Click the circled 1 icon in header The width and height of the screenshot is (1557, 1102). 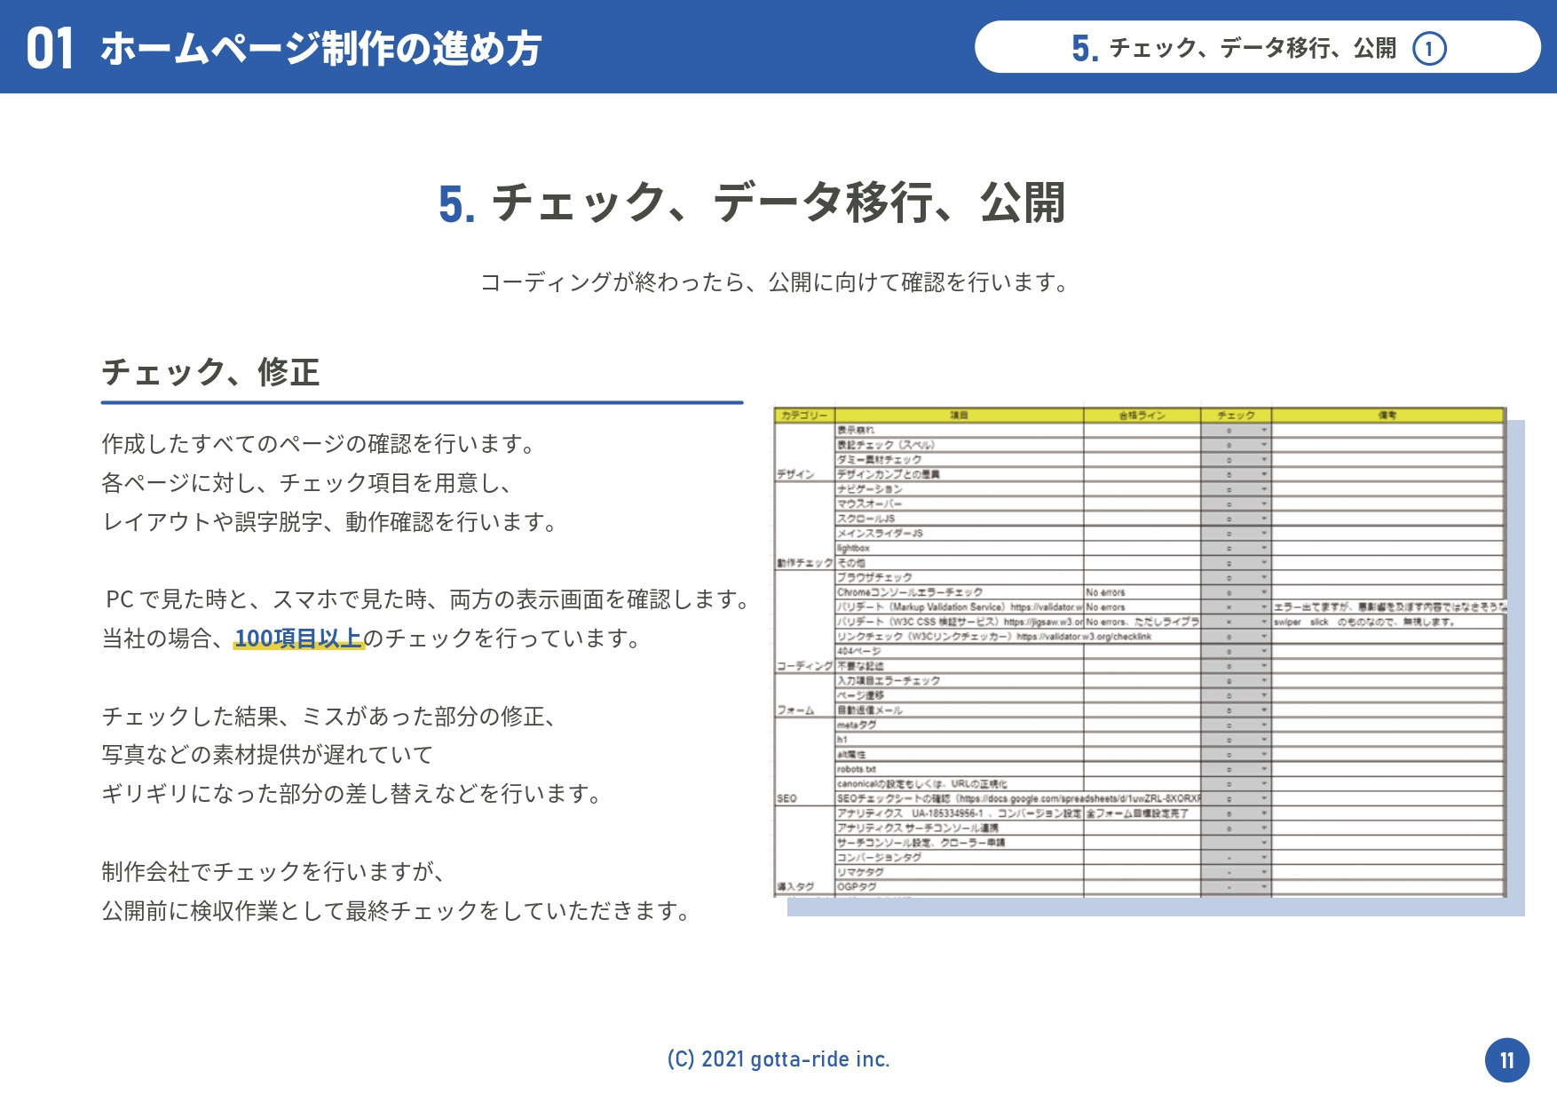click(x=1429, y=48)
